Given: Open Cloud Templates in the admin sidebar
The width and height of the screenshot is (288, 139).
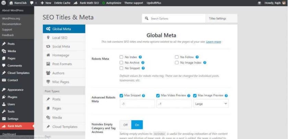Looking at the screenshot, I should (x=17, y=73).
